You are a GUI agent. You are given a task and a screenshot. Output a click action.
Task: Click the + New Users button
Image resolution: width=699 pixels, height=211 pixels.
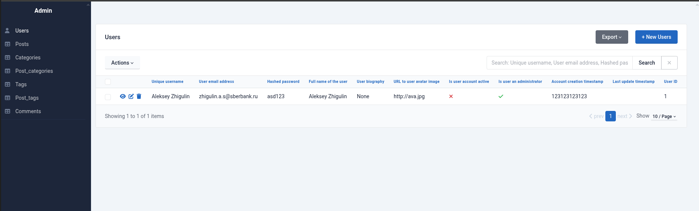[x=656, y=37]
